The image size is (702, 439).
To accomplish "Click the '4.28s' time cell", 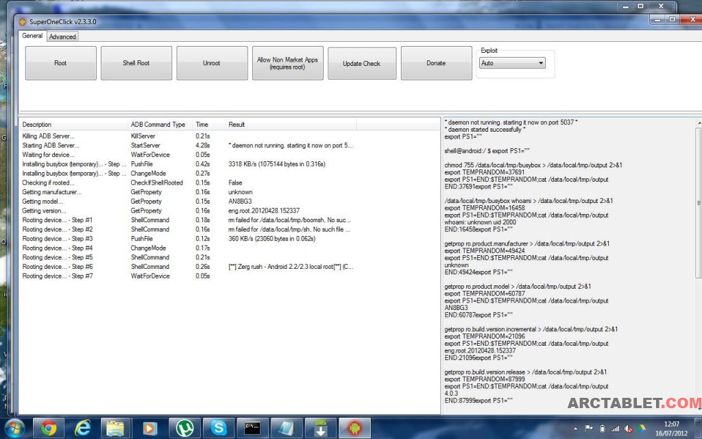I will pyautogui.click(x=203, y=145).
